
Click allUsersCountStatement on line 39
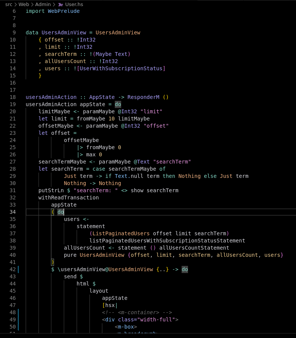(194, 248)
